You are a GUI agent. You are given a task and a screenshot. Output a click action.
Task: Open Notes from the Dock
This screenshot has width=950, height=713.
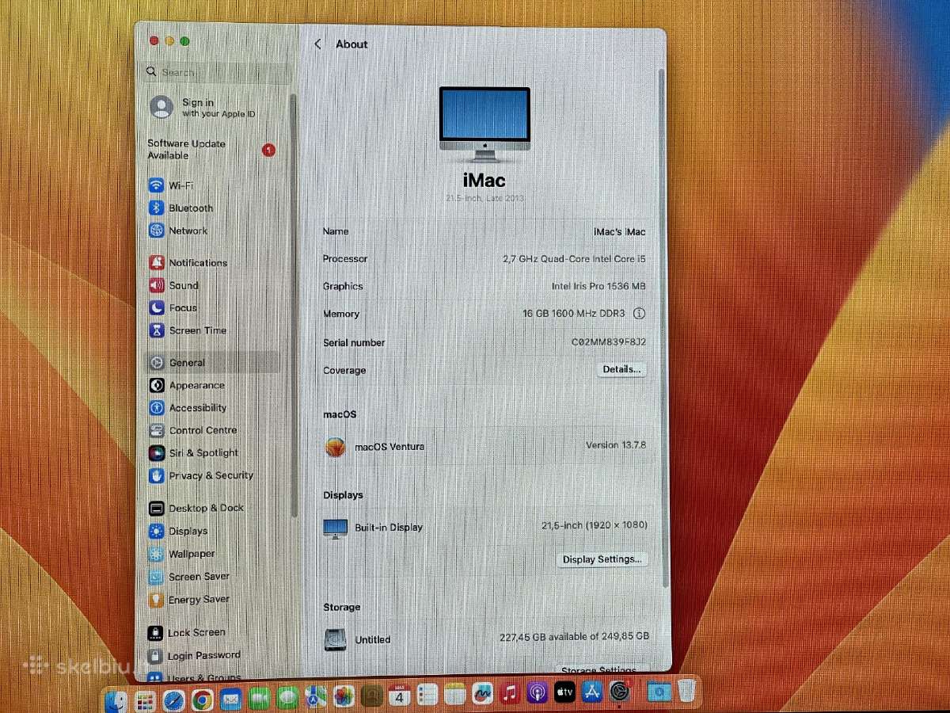pos(454,695)
